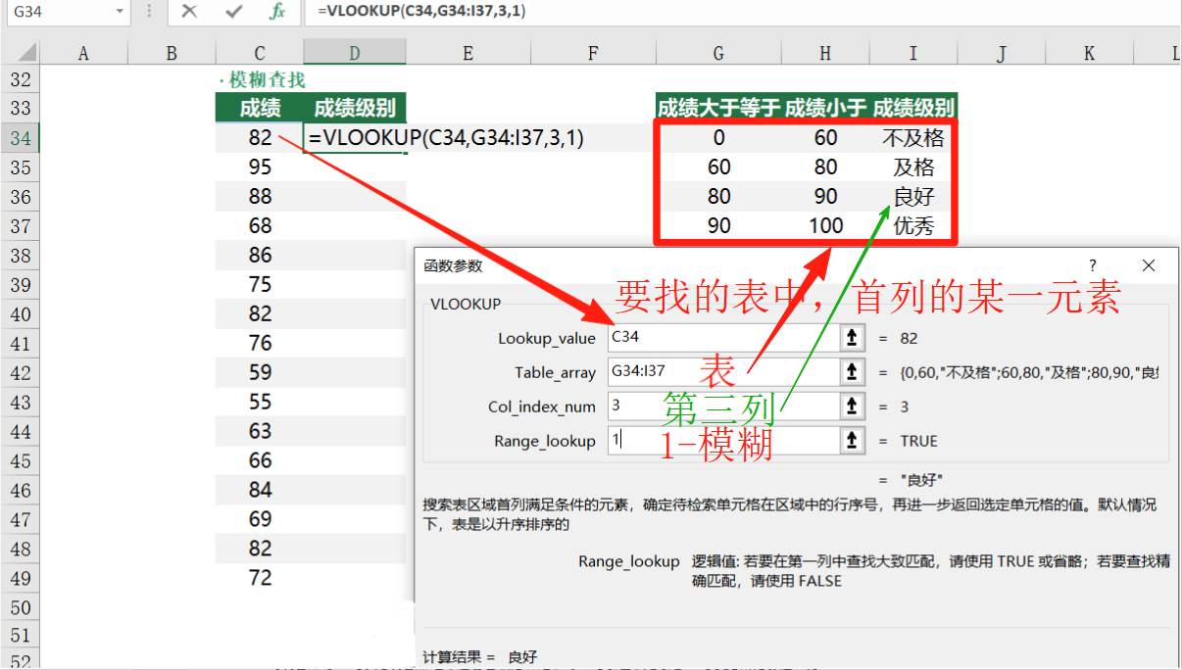Viewport: 1182px width, 670px height.
Task: Collapse dialog using Range_lookup range selector icon
Action: [853, 441]
